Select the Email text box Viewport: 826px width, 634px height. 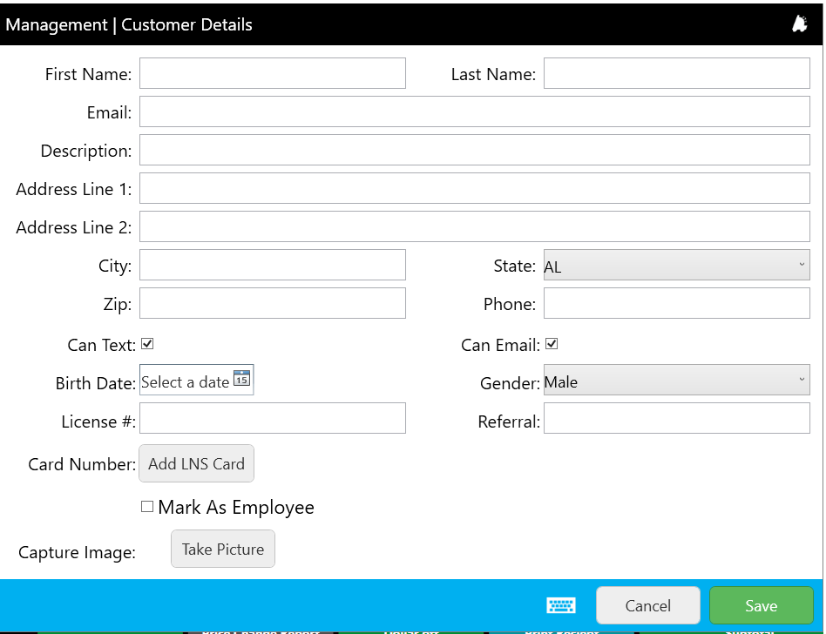tap(474, 111)
